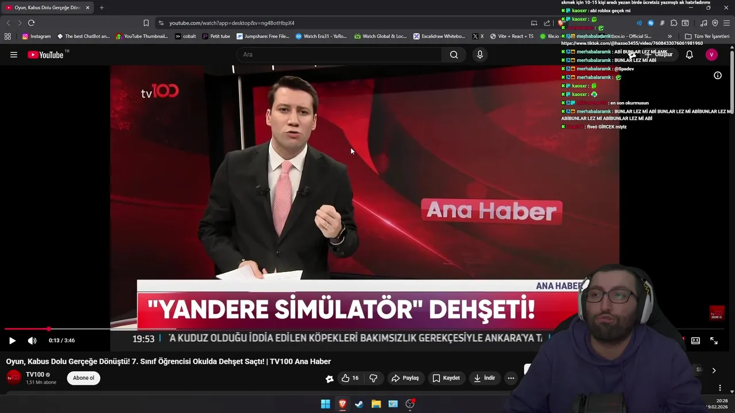Enter fullscreen mode on the player
The height and width of the screenshot is (413, 735).
pos(714,340)
